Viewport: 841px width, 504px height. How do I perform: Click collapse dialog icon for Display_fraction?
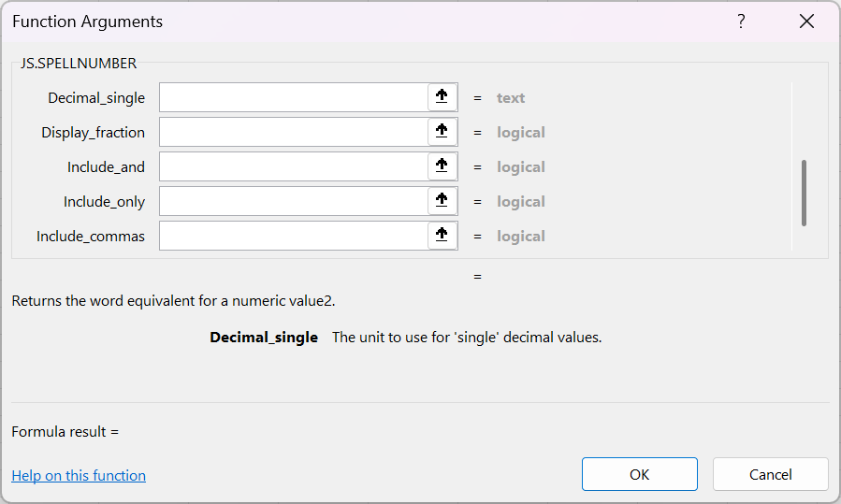(x=442, y=132)
